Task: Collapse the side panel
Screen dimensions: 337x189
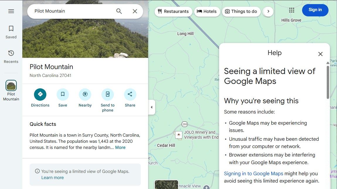Action: (x=151, y=107)
